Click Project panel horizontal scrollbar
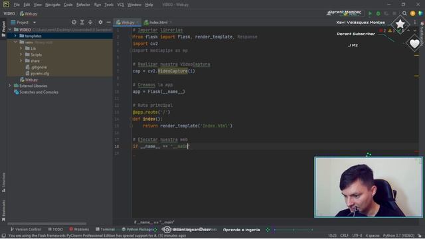The image size is (425, 239). click(47, 224)
